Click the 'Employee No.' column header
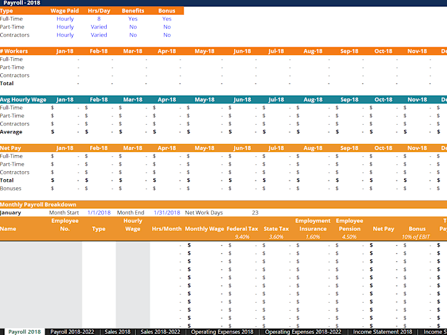Screen dimensions: 447x335 click(65, 225)
